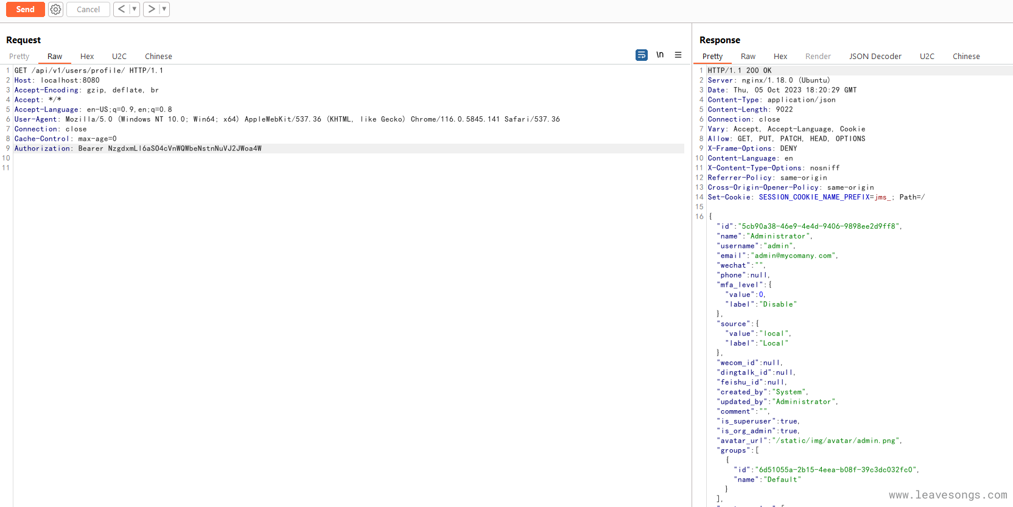
Task: Click the Authorization Bearer header line
Action: (138, 149)
